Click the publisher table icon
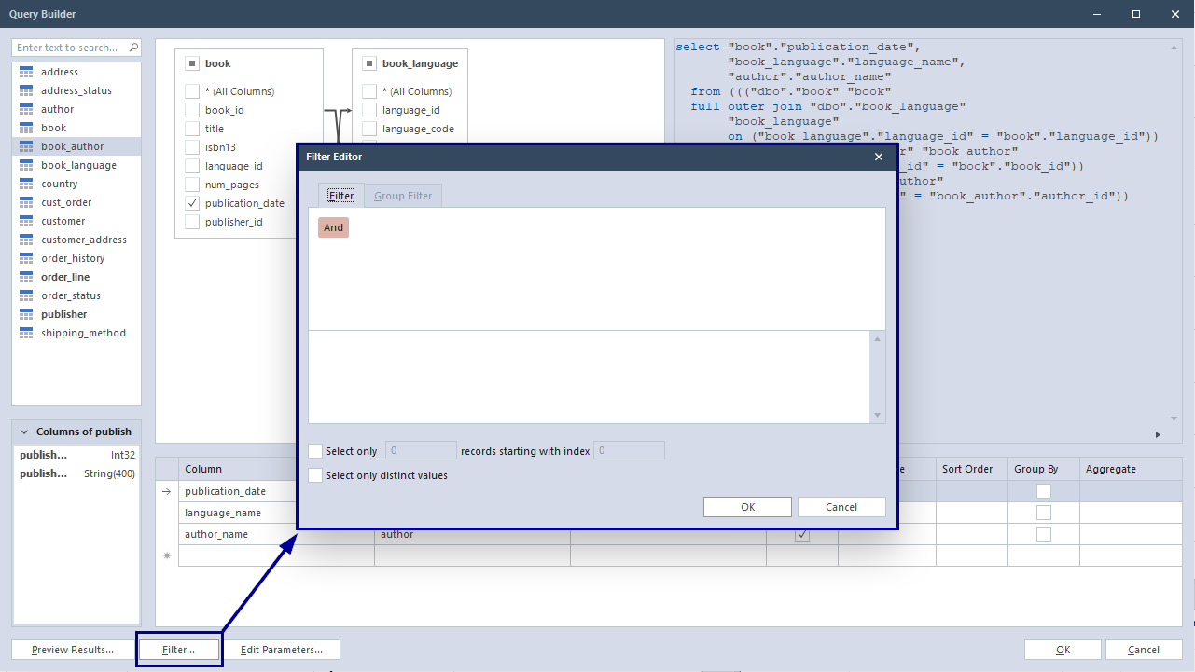The image size is (1195, 672). click(x=26, y=314)
